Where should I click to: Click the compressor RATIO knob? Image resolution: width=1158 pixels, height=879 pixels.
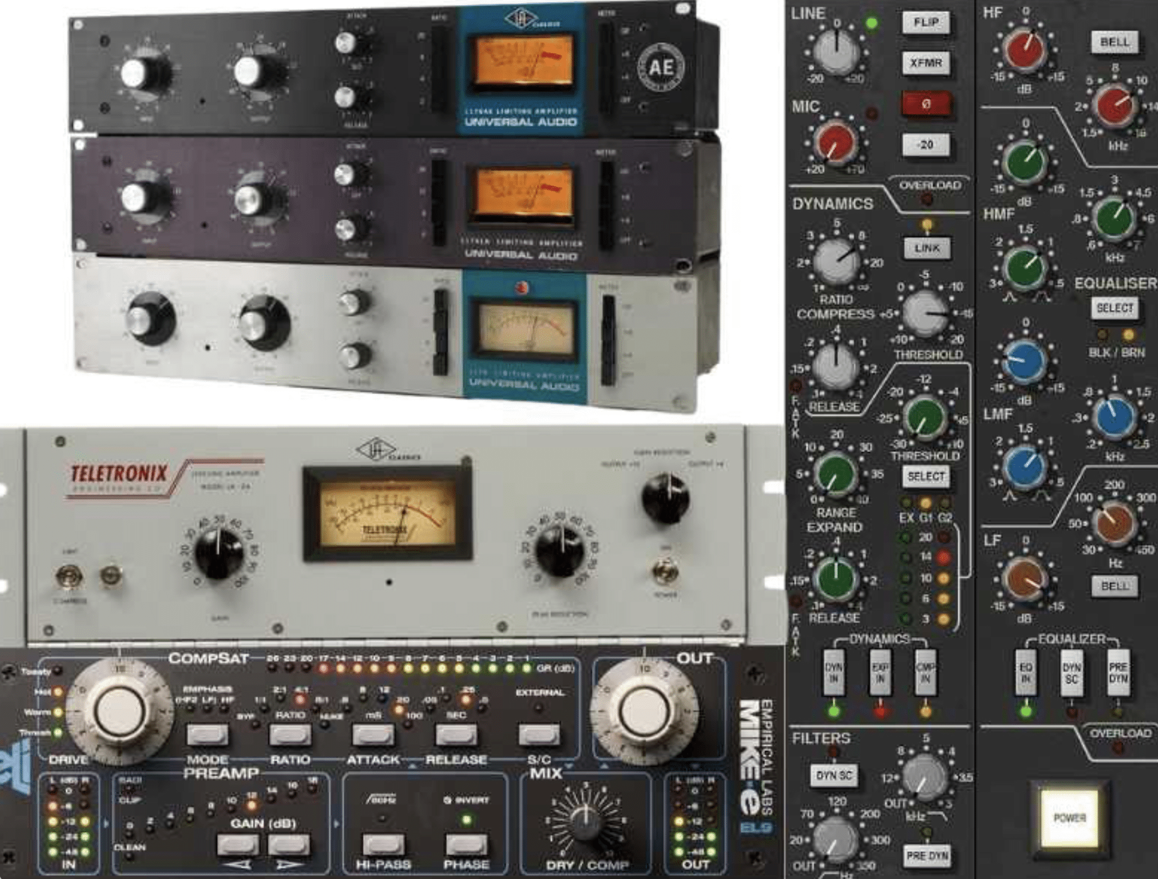point(836,262)
